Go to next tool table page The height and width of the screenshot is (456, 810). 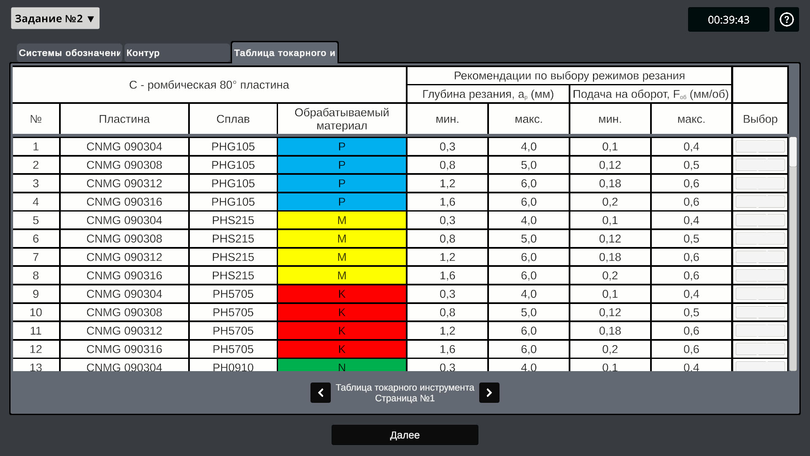(x=489, y=393)
